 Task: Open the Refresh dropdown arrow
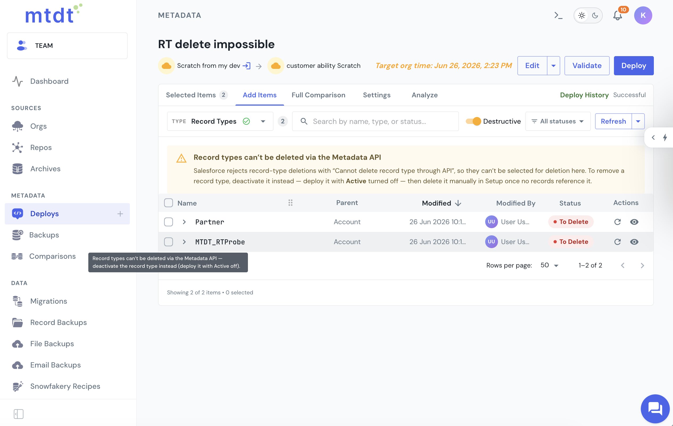638,121
